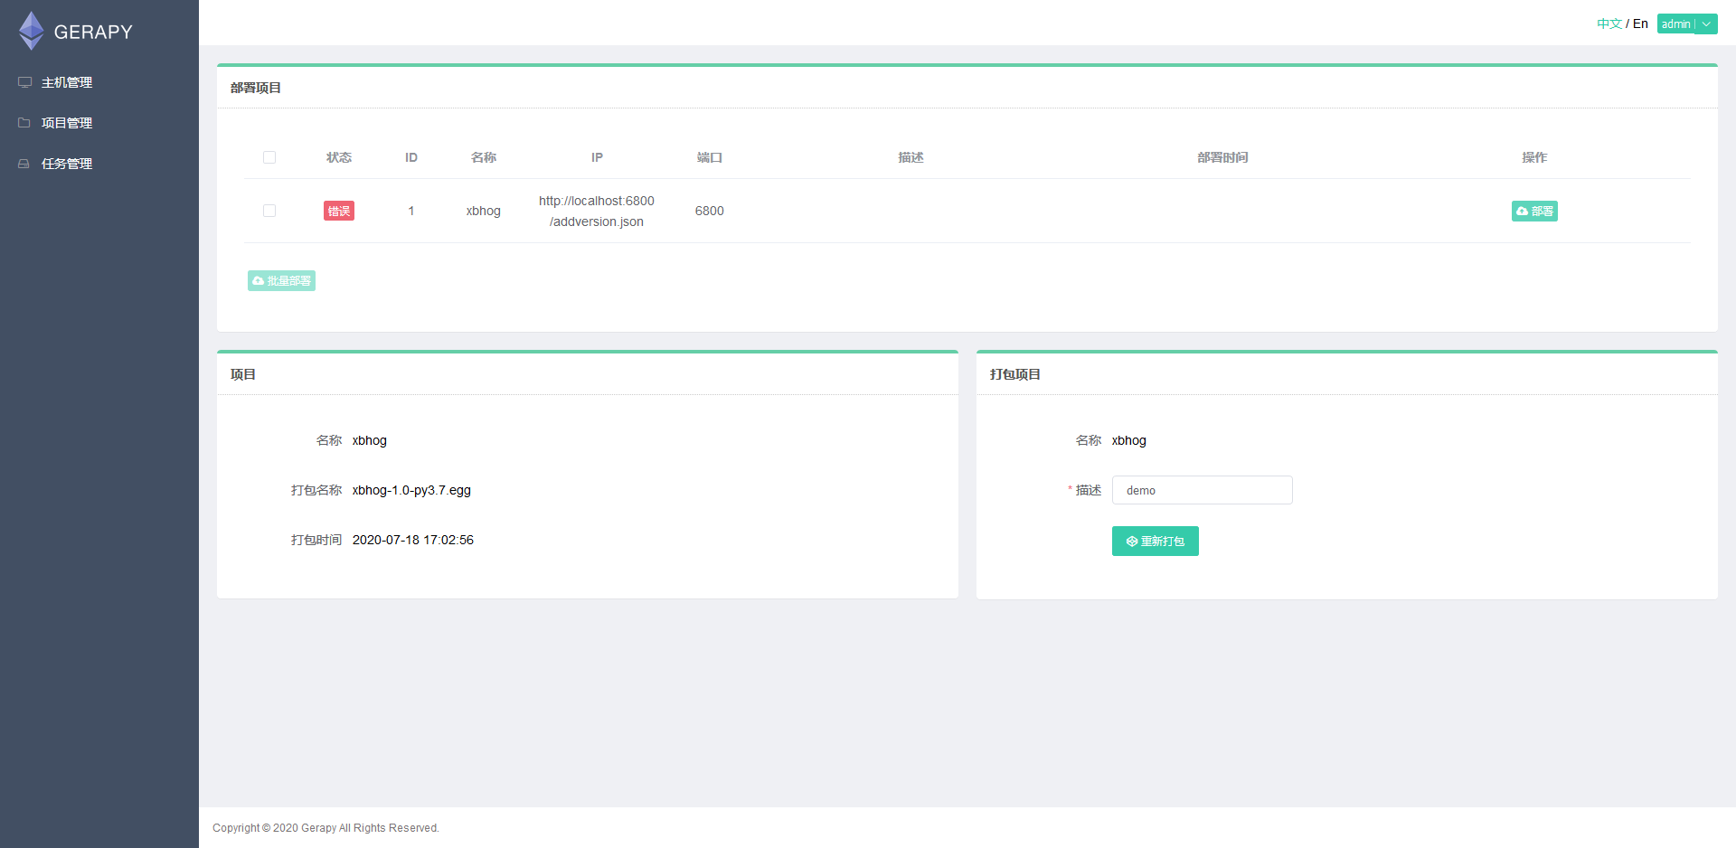Screen dimensions: 1736x848
Task: Click the 6800 port cell
Action: [x=710, y=211]
